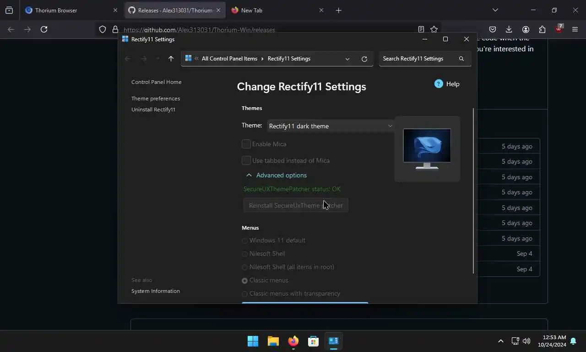Screen dimensions: 586x352
Task: Collapse Advanced options section
Action: pos(277,175)
